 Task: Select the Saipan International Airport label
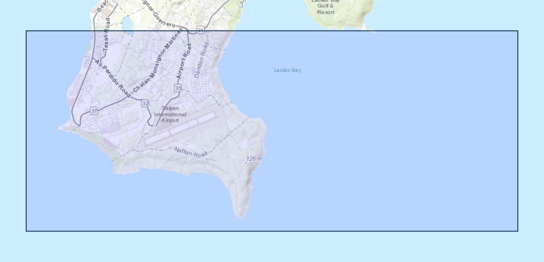click(170, 114)
